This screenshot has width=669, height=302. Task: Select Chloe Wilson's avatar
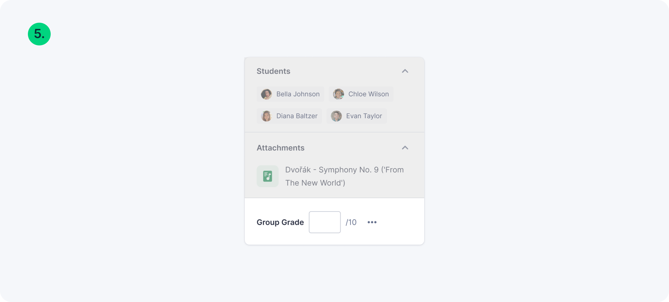[x=338, y=94]
